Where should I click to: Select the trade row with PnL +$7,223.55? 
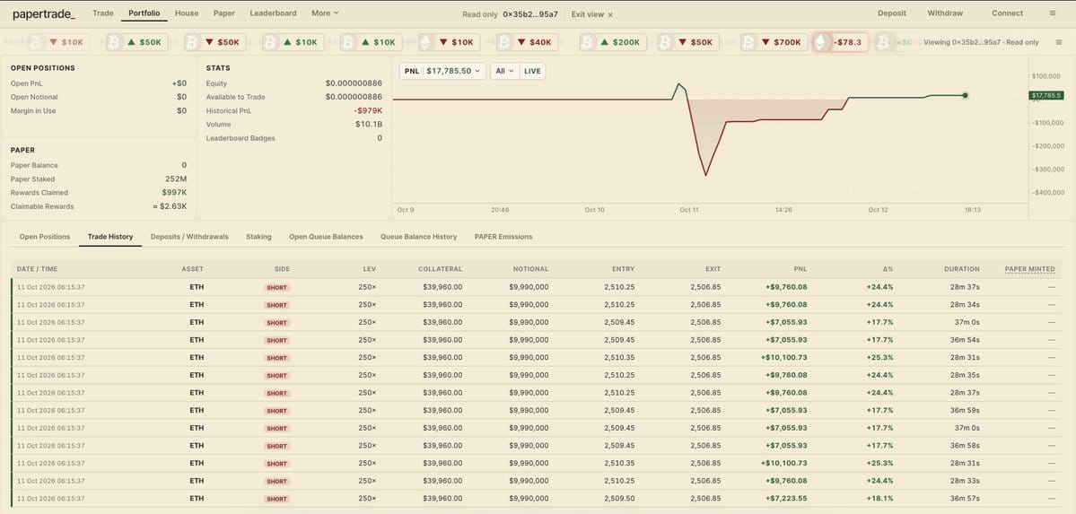(536, 499)
